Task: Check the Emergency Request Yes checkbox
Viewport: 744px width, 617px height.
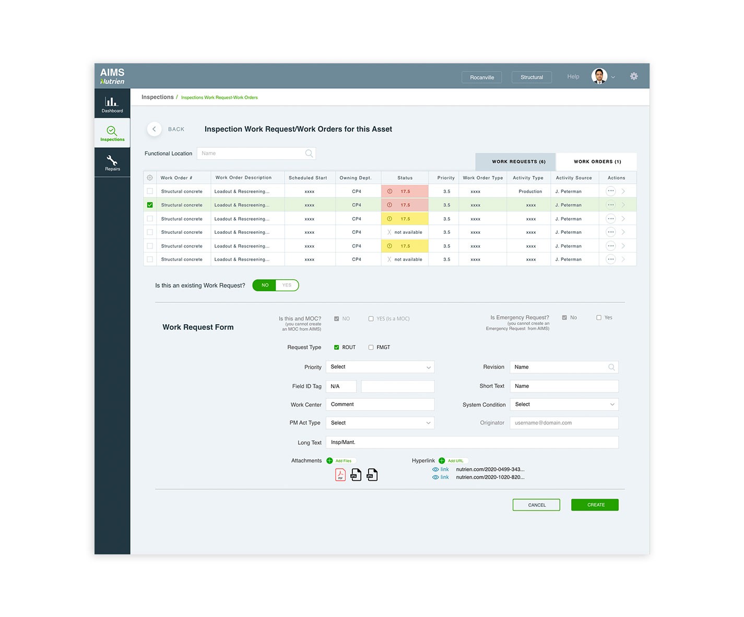Action: tap(599, 317)
